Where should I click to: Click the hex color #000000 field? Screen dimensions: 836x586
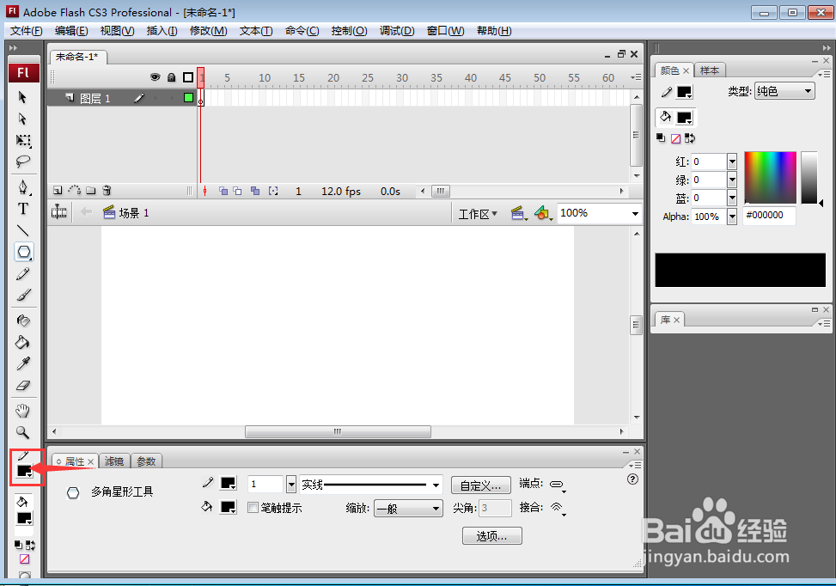pos(769,216)
